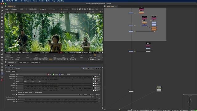Jump to the first frame
The height and width of the screenshot is (111, 197).
(37, 59)
